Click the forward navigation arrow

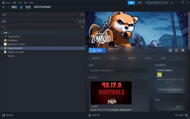click(x=8, y=7)
